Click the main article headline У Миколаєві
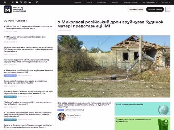 click(x=110, y=24)
